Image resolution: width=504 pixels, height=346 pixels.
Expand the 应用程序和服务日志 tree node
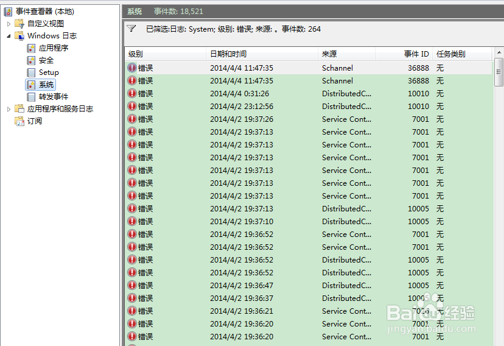(9, 109)
